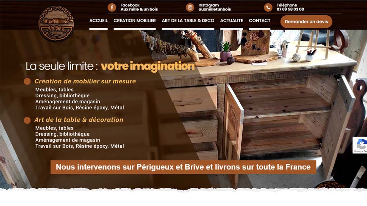Call the number 07 69 58 03 00
The image size is (367, 206).
(290, 9)
